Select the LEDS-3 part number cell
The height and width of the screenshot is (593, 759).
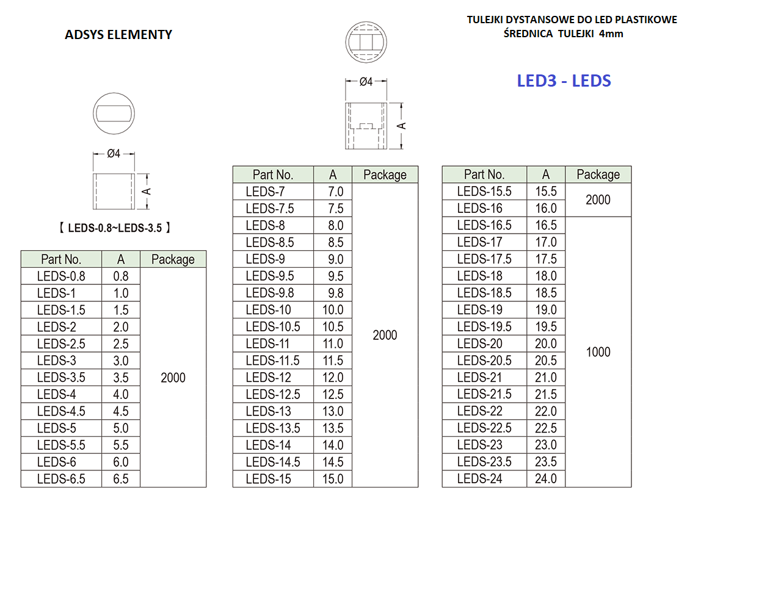[61, 361]
